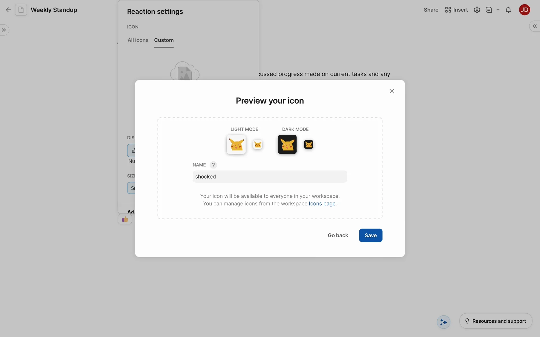The image size is (540, 337).
Task: Click the large light mode icon preview
Action: [x=236, y=144]
